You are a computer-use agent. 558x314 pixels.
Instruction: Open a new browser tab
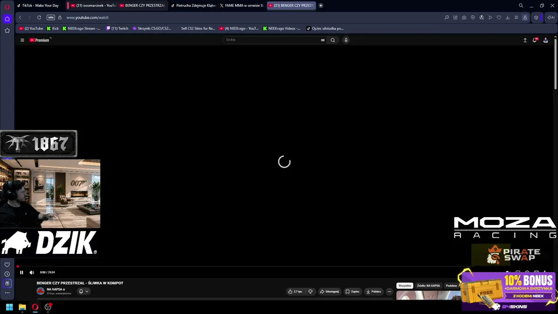(321, 6)
